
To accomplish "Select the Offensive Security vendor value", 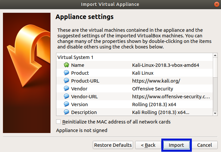I will (x=152, y=89).
